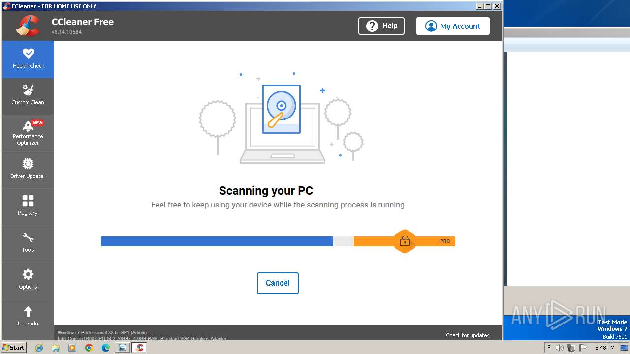Open the Health Check section

[x=28, y=59]
